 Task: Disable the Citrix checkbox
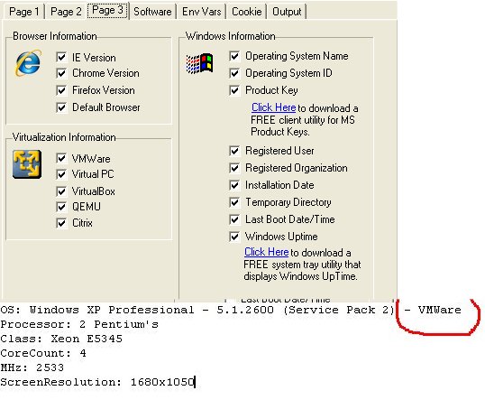[61, 223]
